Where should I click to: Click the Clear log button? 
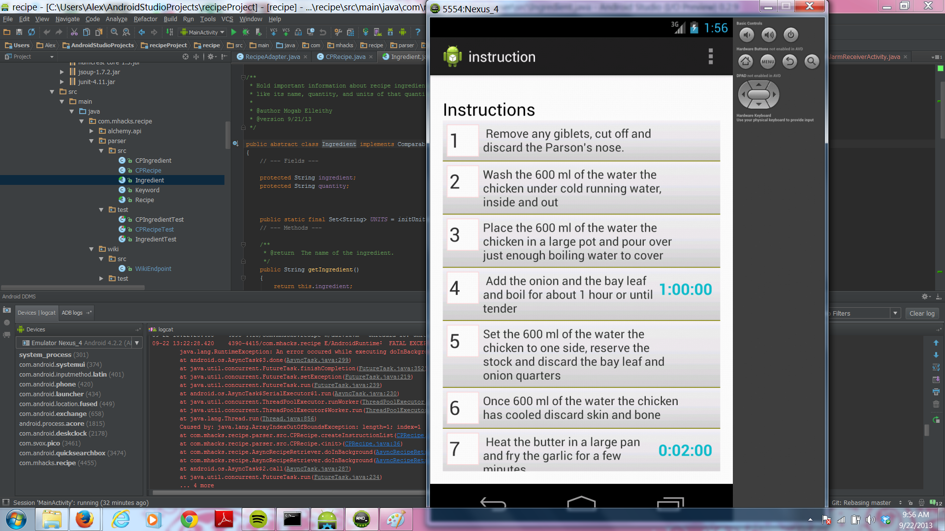tap(921, 314)
